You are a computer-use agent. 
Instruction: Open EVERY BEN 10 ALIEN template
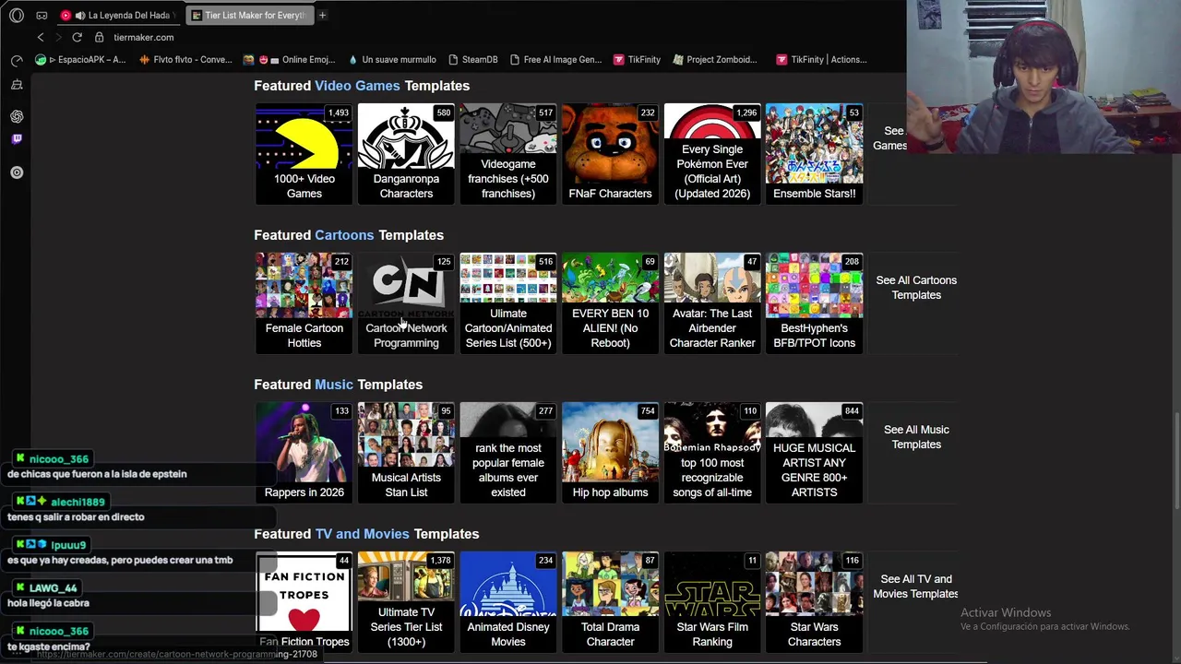click(x=610, y=303)
